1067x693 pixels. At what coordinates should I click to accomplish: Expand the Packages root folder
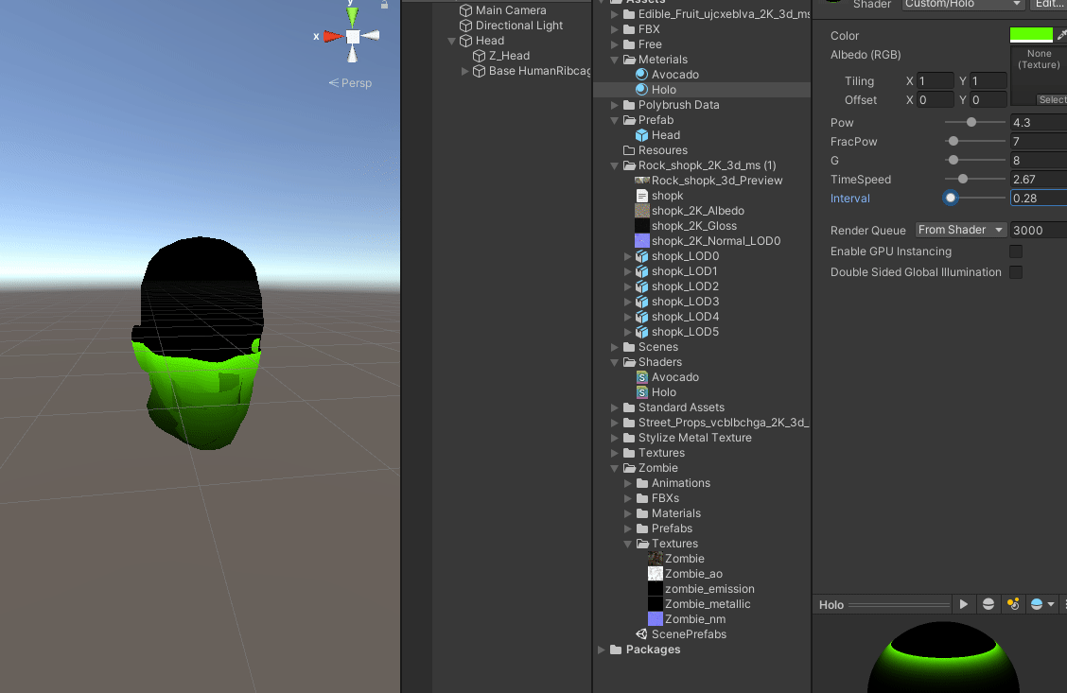coord(602,650)
